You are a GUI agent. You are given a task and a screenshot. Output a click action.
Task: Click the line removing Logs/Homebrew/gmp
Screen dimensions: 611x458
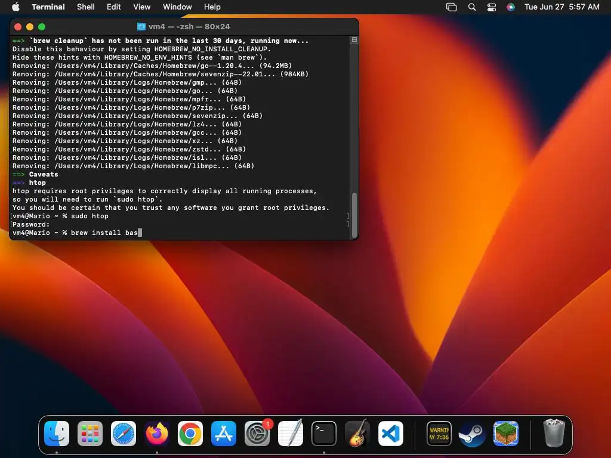click(127, 82)
